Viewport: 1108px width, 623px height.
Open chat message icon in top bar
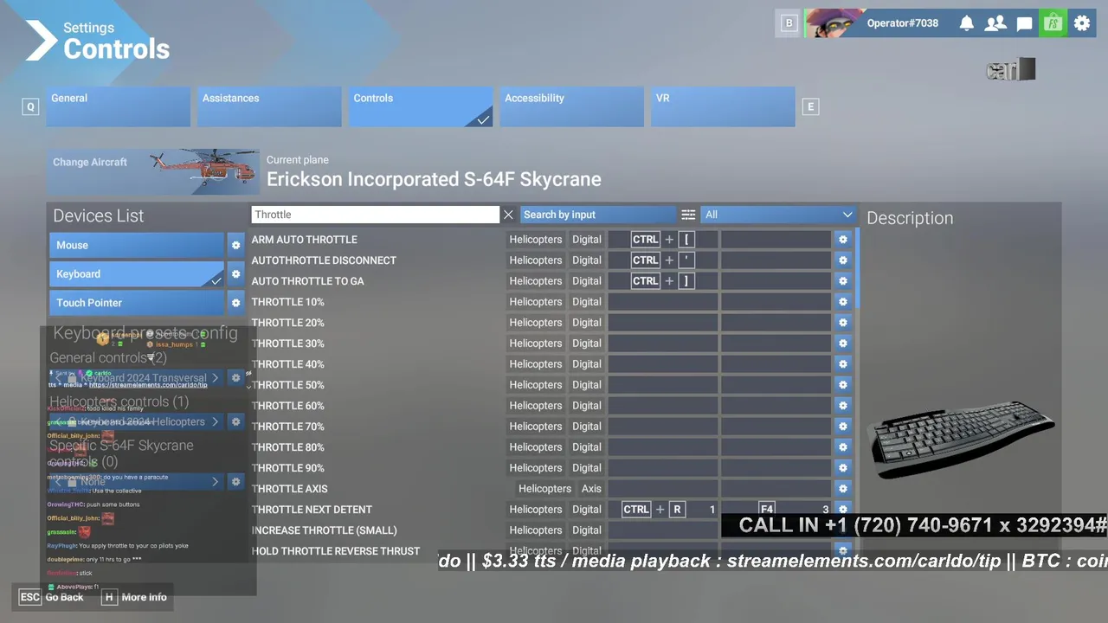tap(1024, 23)
